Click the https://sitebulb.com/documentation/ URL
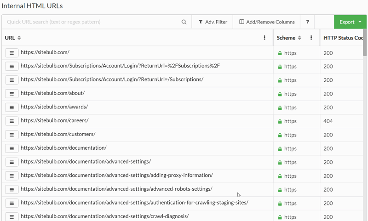The image size is (368, 221). (63, 148)
